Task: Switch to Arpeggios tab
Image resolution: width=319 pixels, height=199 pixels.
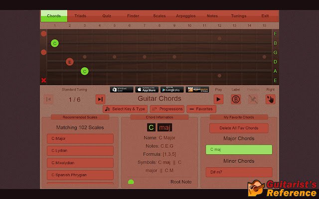Action: (186, 16)
